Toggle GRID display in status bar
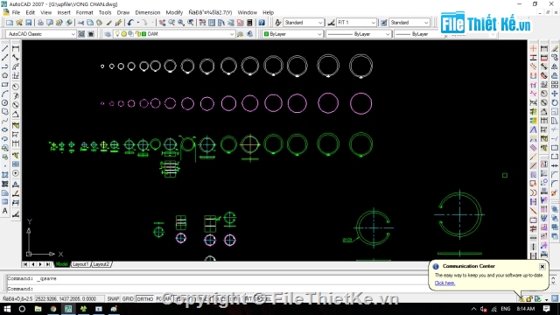 coord(128,298)
